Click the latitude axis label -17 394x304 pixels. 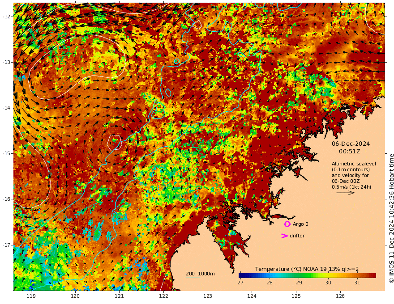point(7,245)
